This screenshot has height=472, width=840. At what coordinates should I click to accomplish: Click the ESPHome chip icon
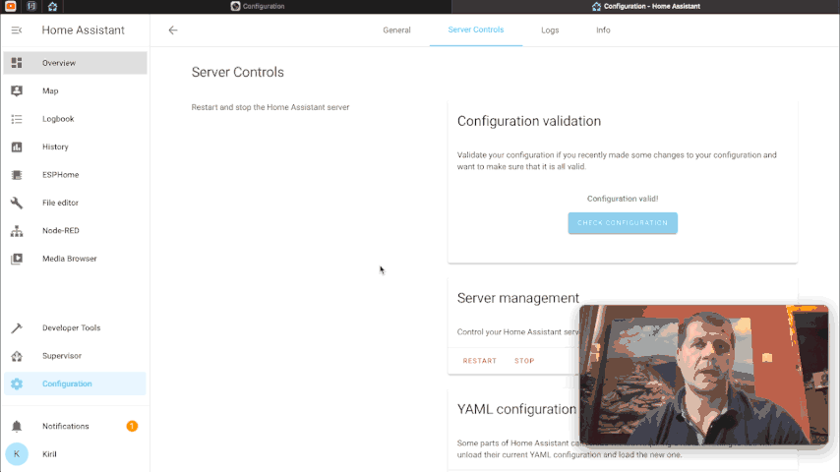(x=17, y=175)
